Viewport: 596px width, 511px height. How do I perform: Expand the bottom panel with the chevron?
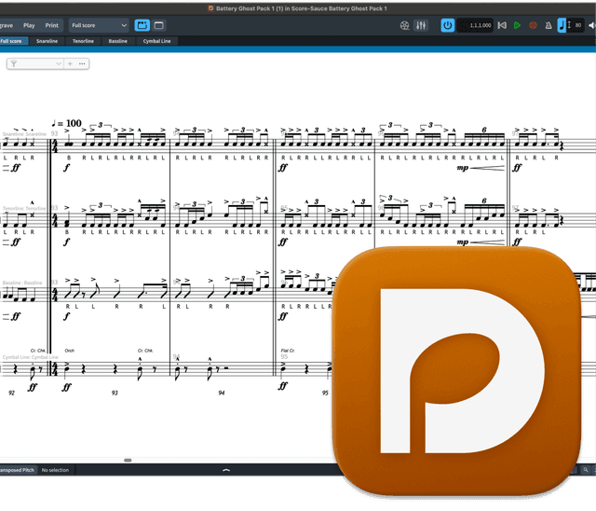(x=226, y=470)
